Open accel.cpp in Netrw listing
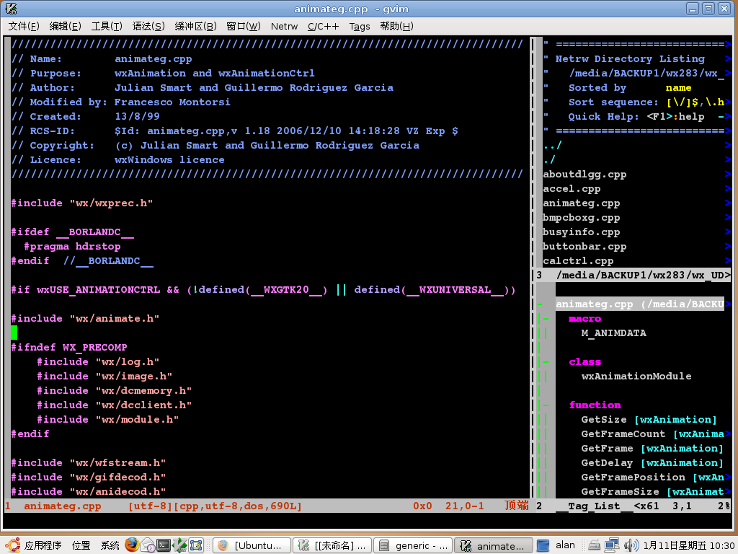 point(572,188)
